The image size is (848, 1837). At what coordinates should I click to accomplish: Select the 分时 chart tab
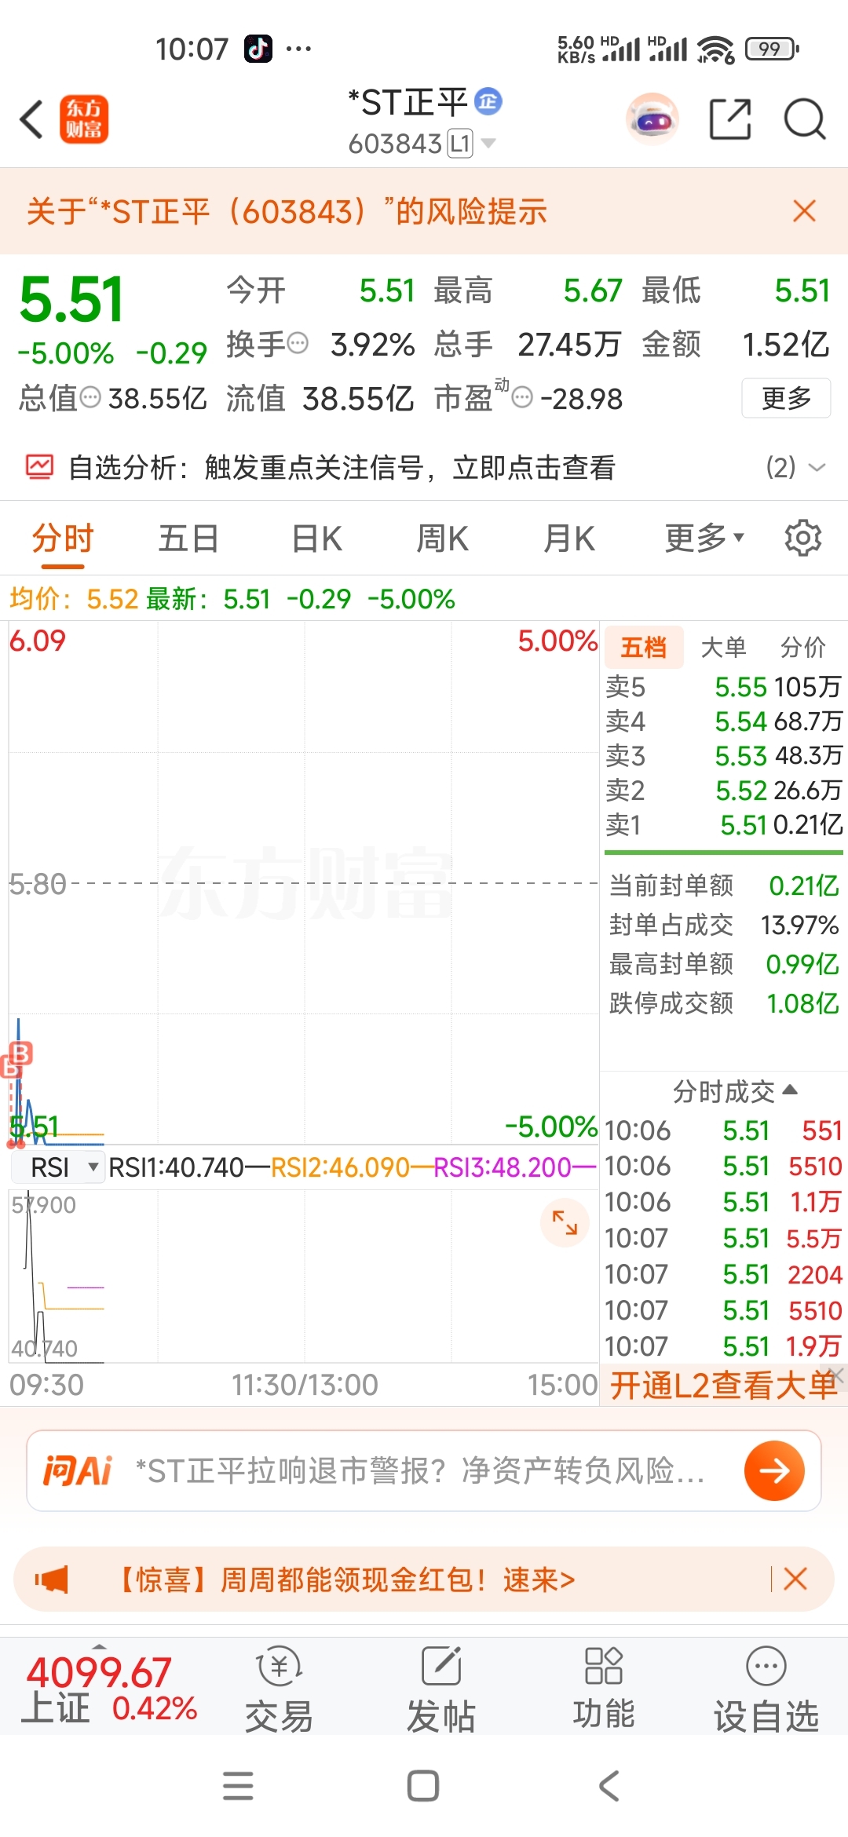[x=63, y=539]
